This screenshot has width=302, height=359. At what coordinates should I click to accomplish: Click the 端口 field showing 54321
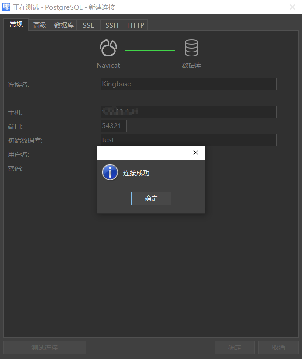tap(114, 126)
